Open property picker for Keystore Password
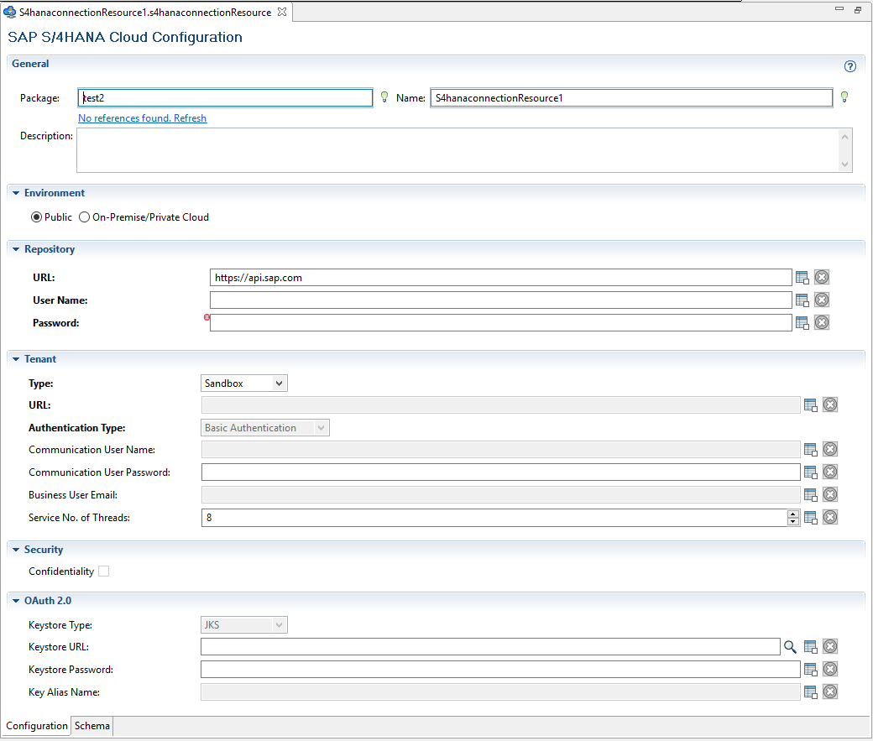This screenshot has height=741, width=873. click(811, 670)
